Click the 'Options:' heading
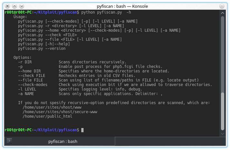 23,58
